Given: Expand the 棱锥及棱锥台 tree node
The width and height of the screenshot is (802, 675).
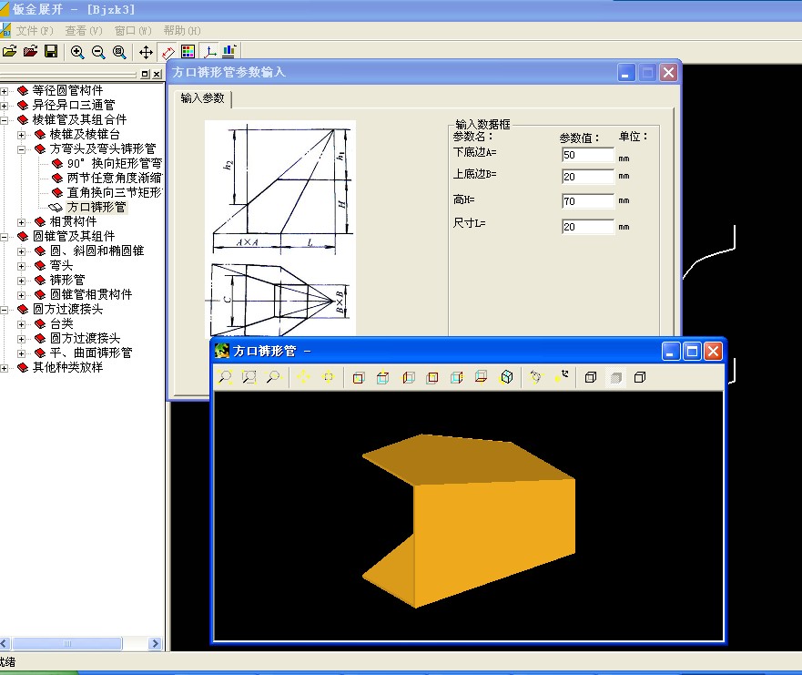Looking at the screenshot, I should 21,135.
